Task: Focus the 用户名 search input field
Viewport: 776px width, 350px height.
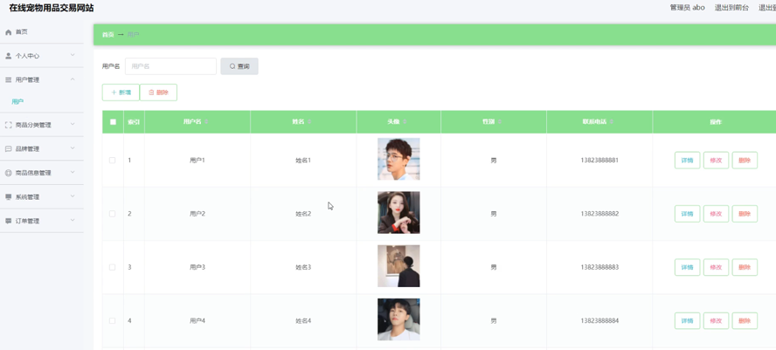Action: pos(170,66)
